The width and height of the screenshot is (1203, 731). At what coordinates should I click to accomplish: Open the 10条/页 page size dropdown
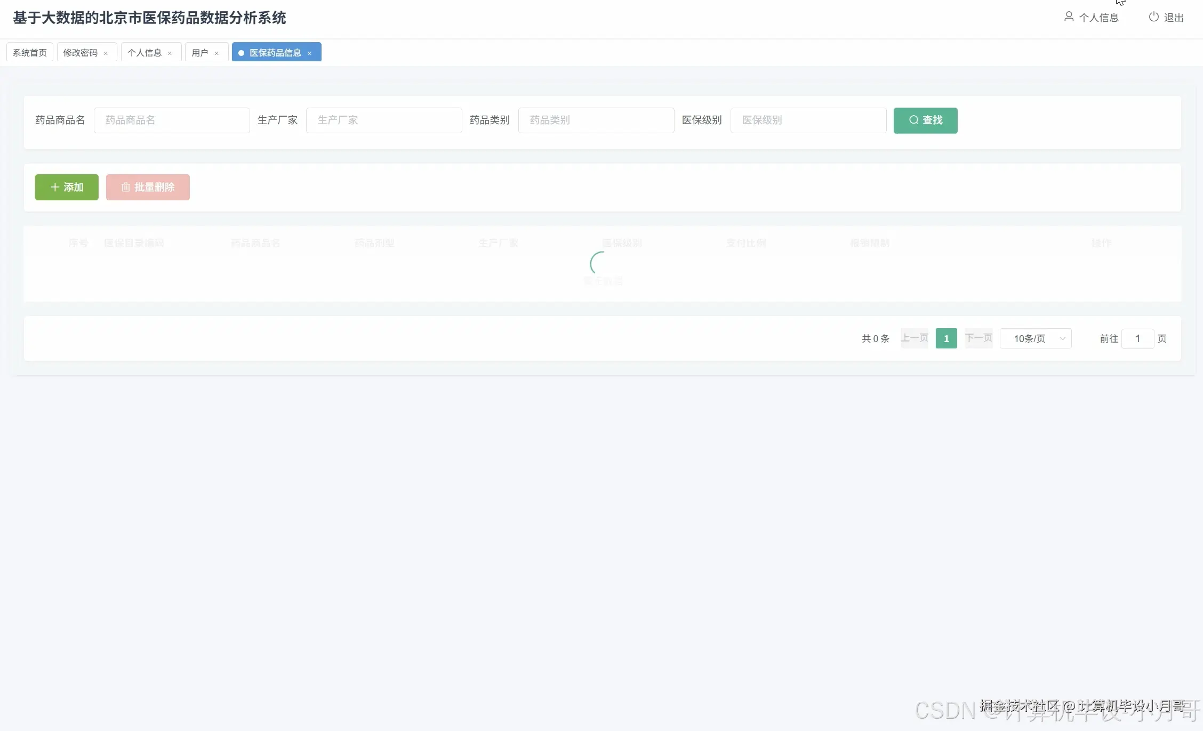tap(1035, 338)
